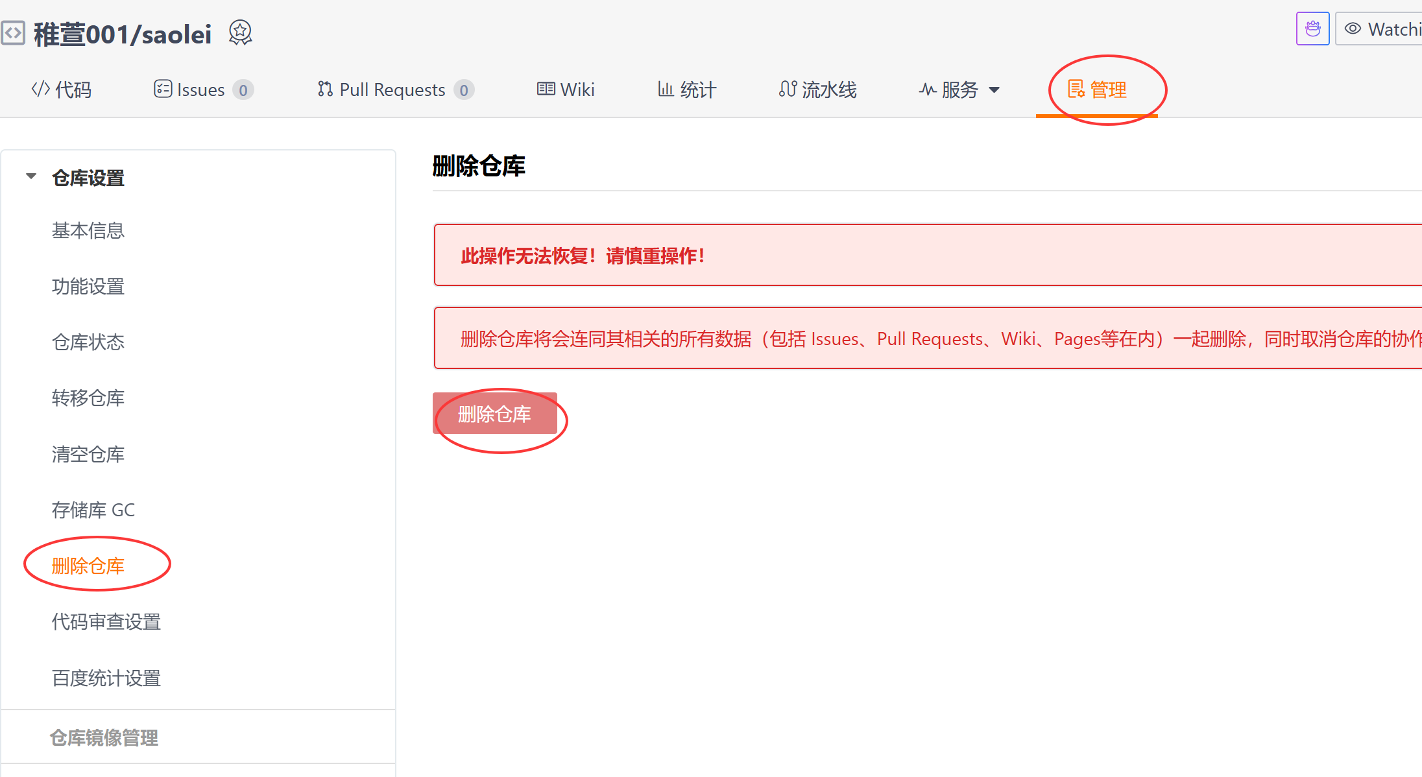Screen dimensions: 1422x777
Task: Click the repository code icon beside title
Action: point(13,32)
